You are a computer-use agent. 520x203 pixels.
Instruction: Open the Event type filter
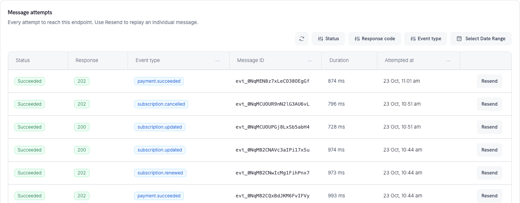[426, 39]
